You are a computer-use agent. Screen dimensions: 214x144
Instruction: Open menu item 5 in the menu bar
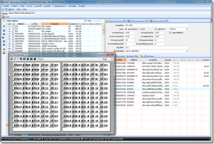tap(38, 6)
